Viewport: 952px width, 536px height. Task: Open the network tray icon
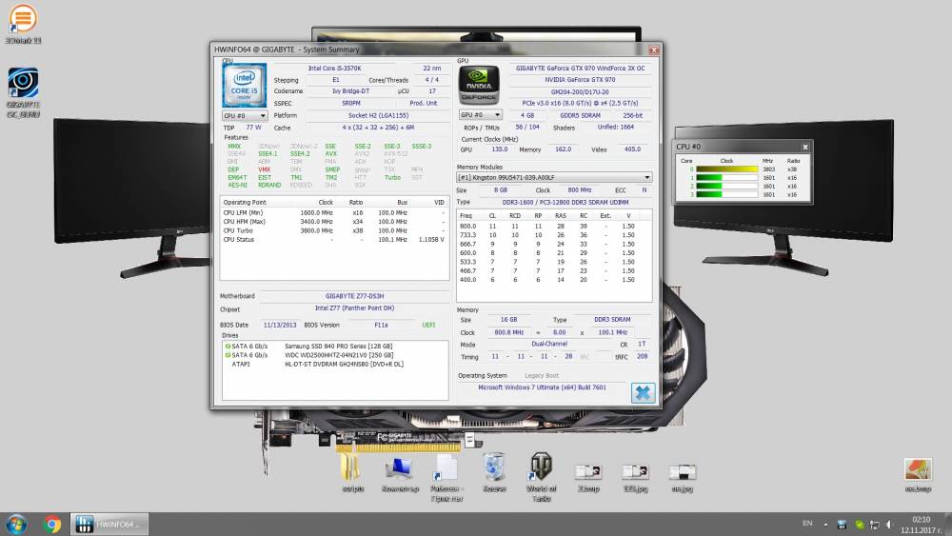pyautogui.click(x=875, y=524)
